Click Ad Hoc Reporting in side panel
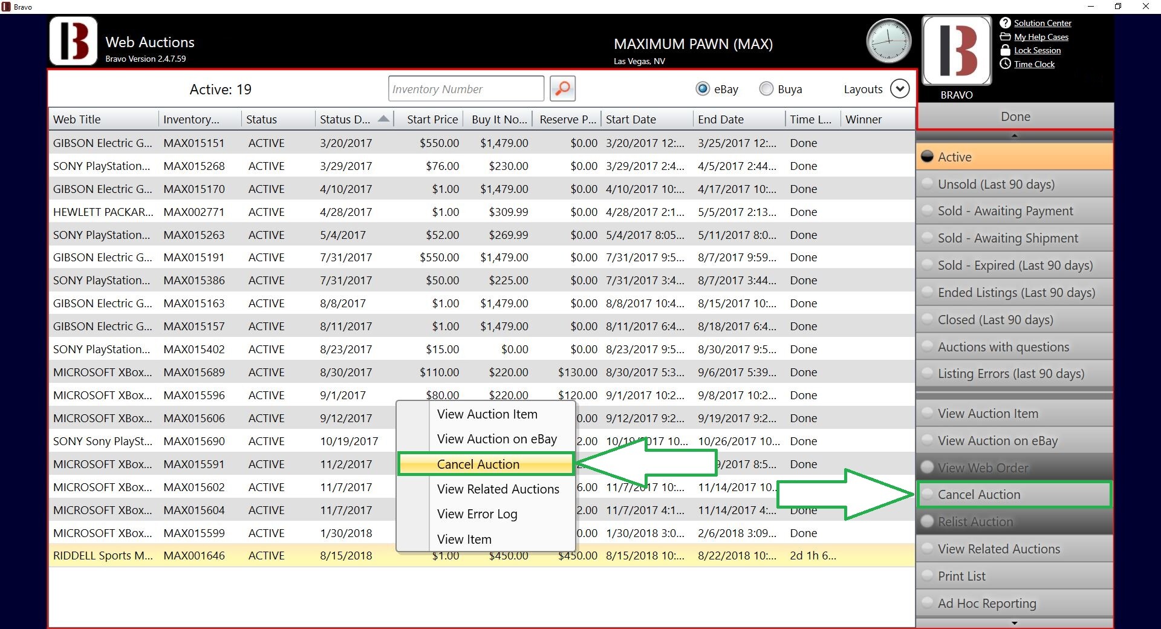Image resolution: width=1161 pixels, height=629 pixels. pos(1015,604)
